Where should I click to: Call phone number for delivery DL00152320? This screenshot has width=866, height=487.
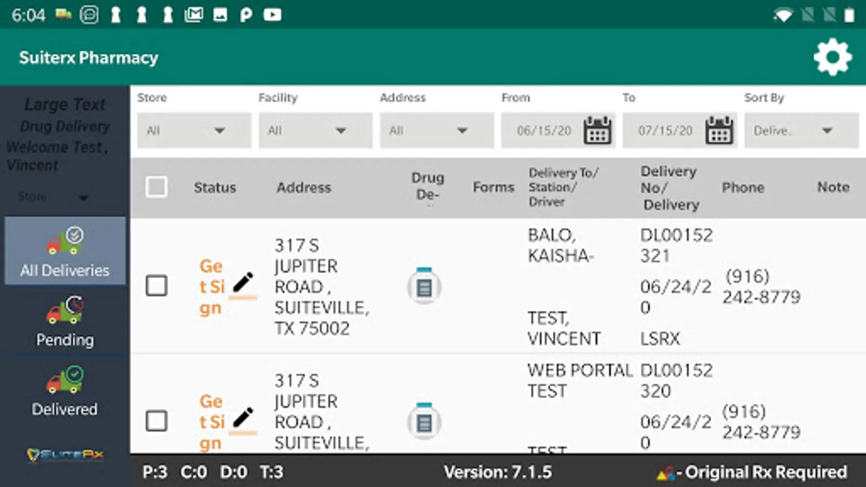click(761, 422)
